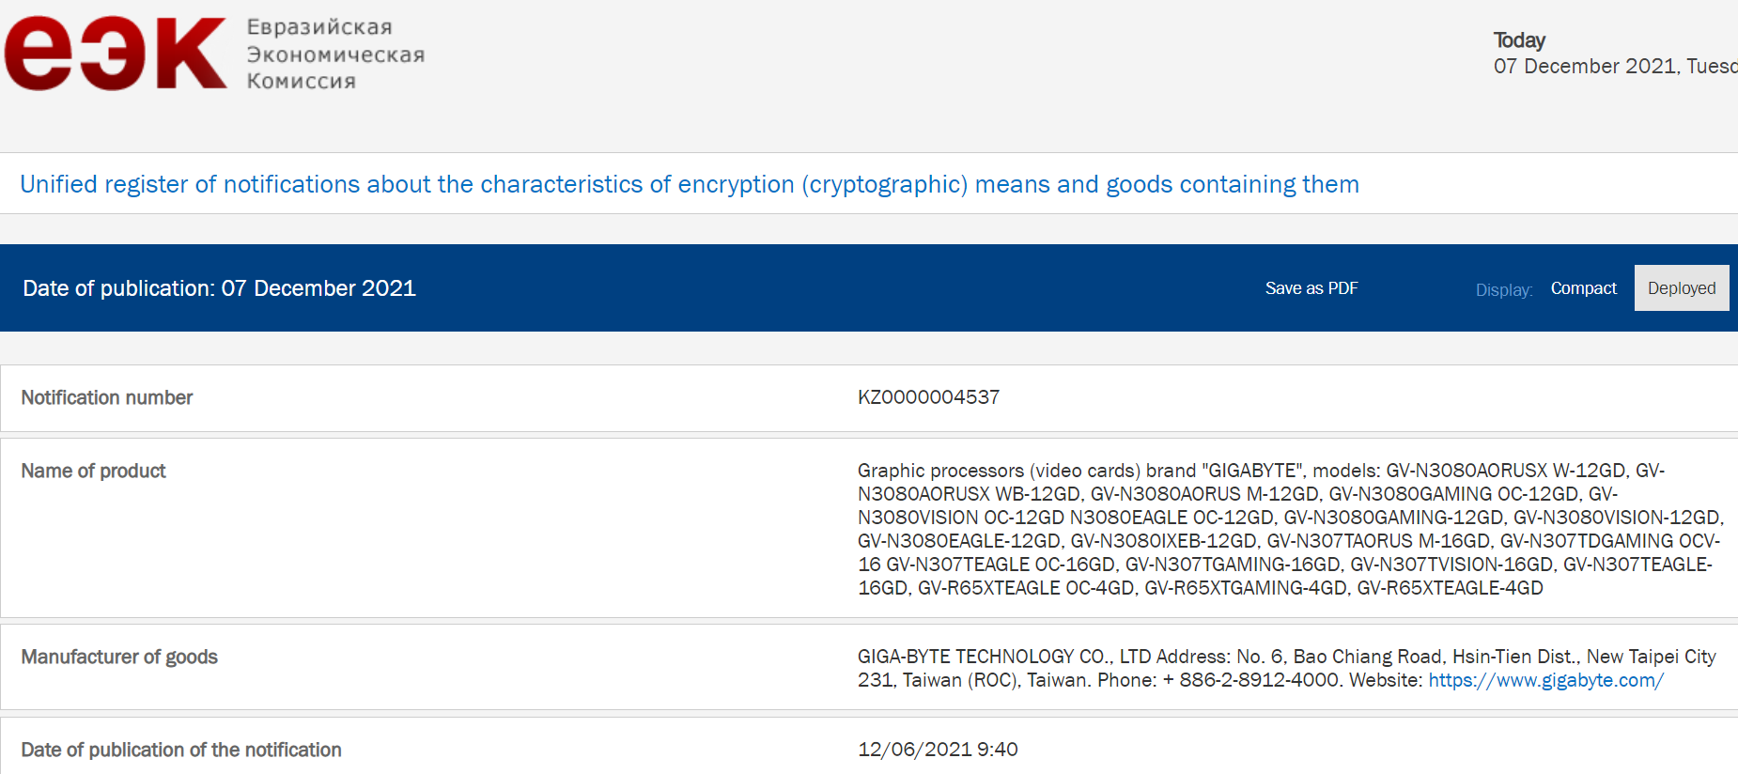Click the 12/06/2021 9:40 timestamp

pos(938,750)
